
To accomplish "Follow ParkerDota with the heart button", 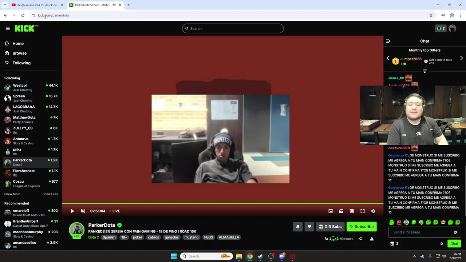I will click(309, 227).
